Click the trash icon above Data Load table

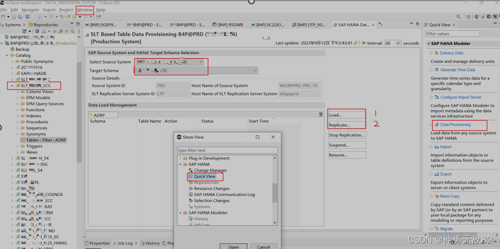click(x=320, y=115)
